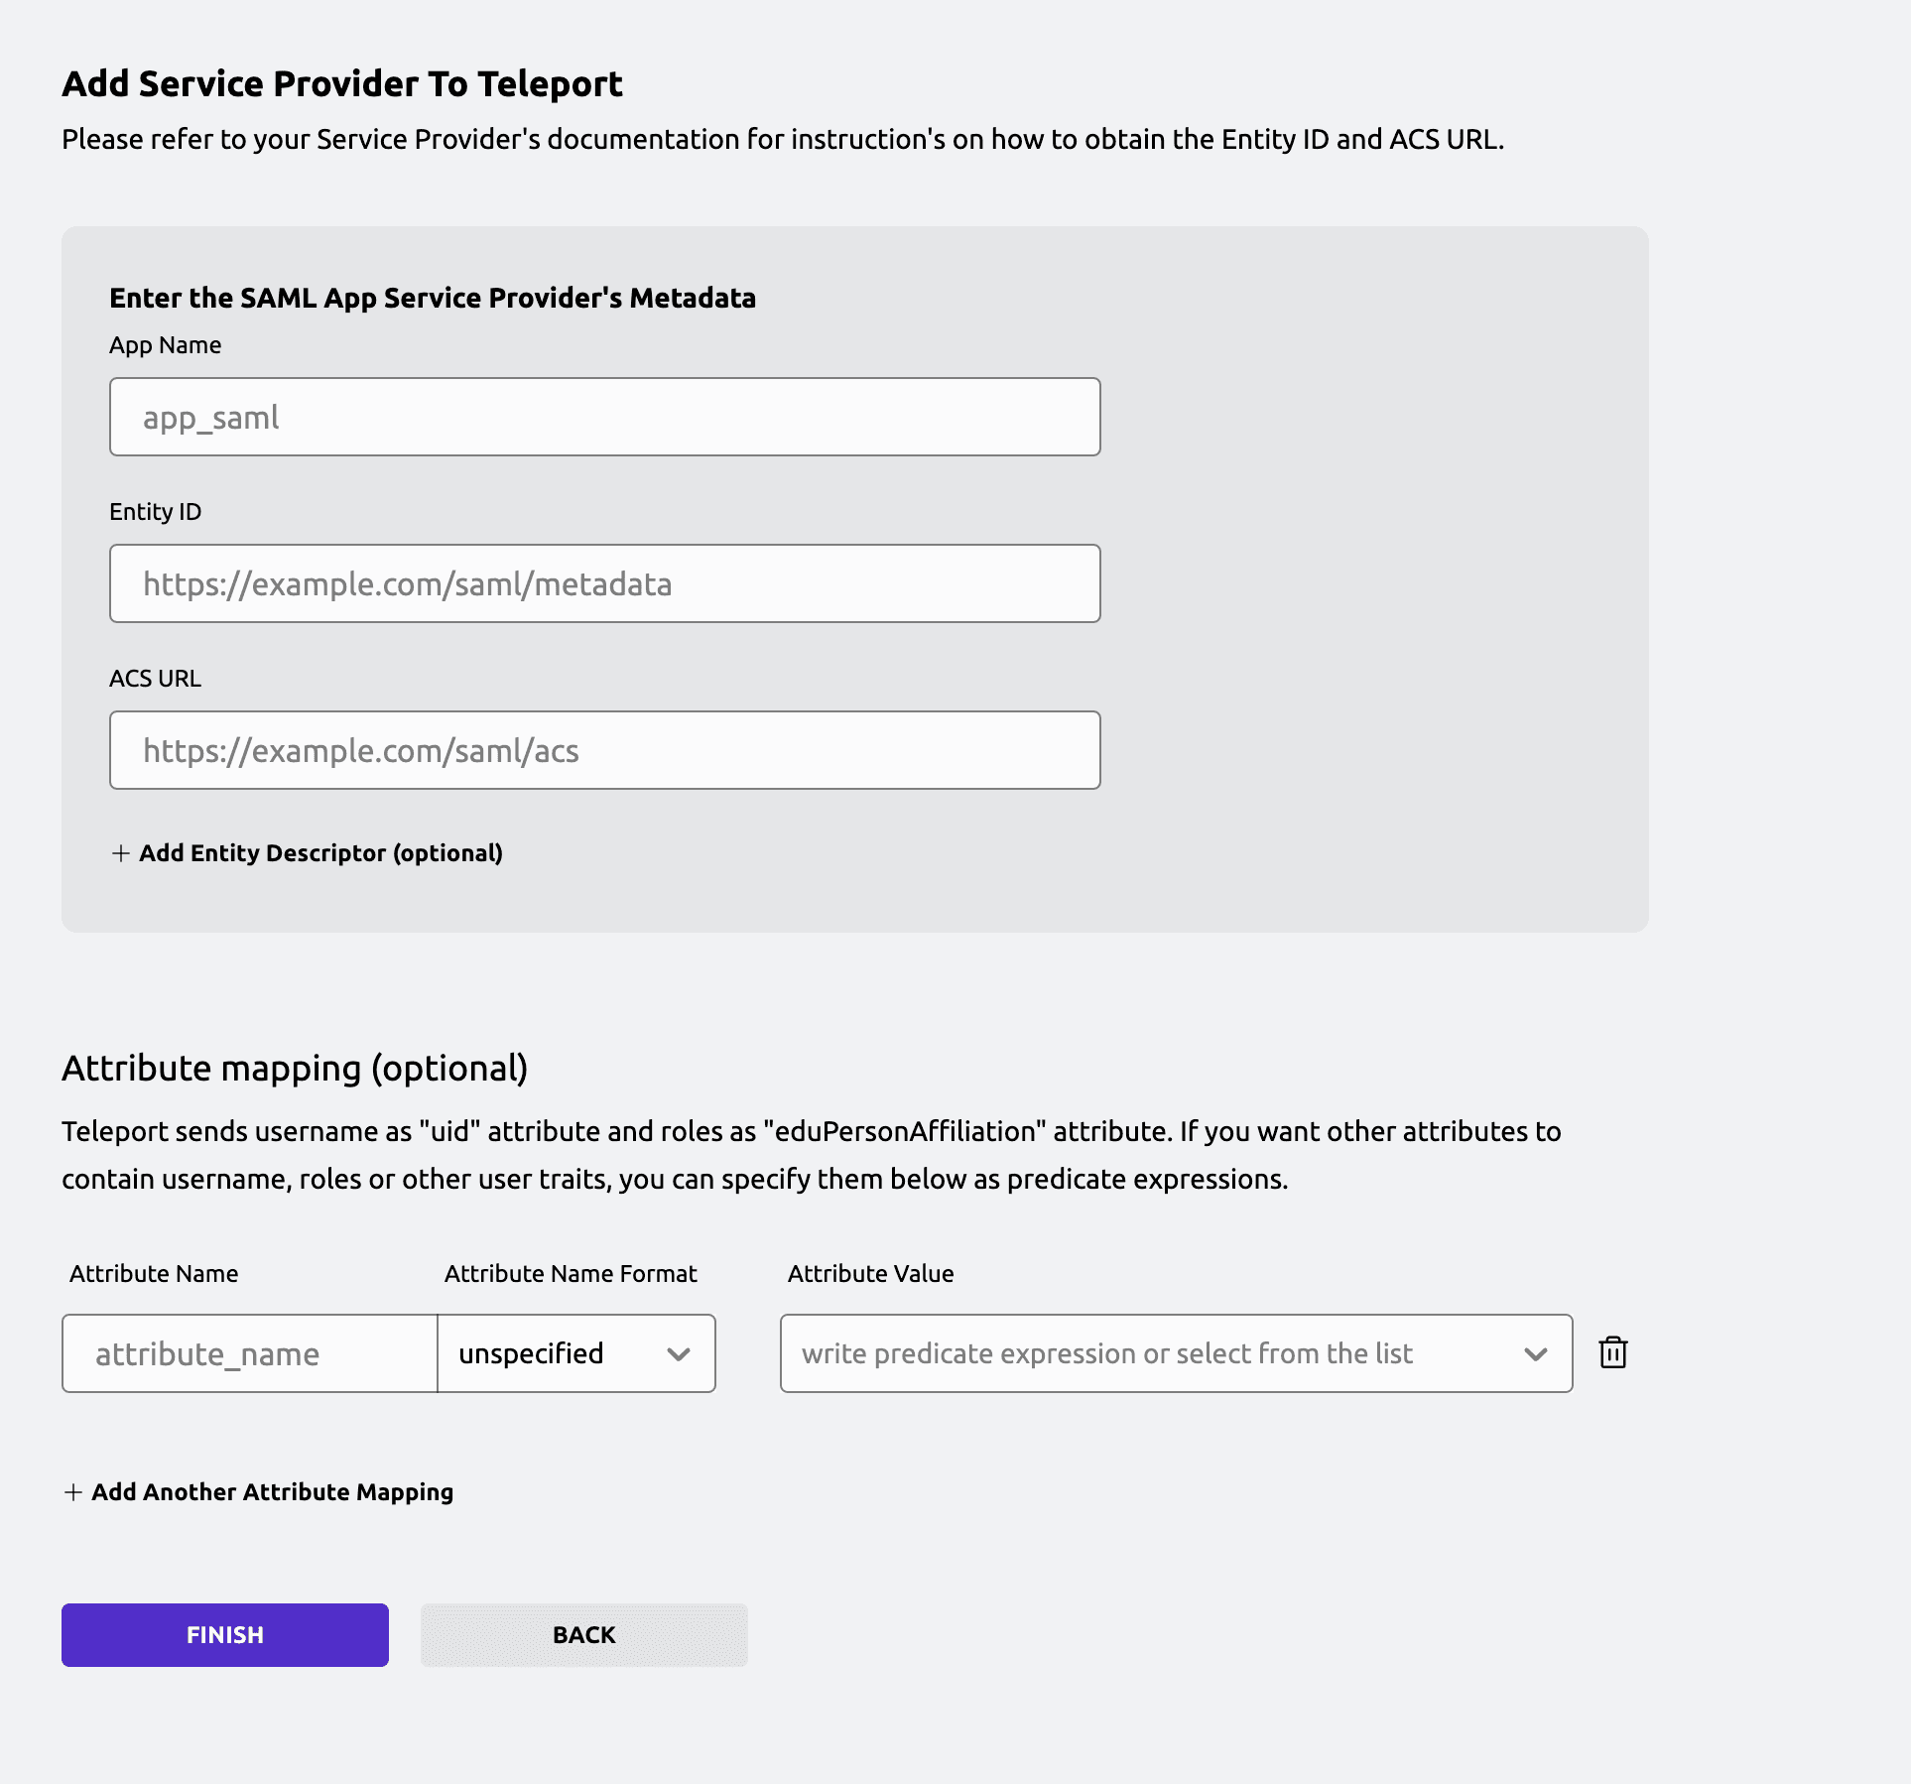Click the attribute_name text field
Image resolution: width=1911 pixels, height=1784 pixels.
point(248,1352)
